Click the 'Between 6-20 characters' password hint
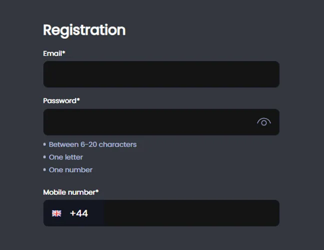 92,144
